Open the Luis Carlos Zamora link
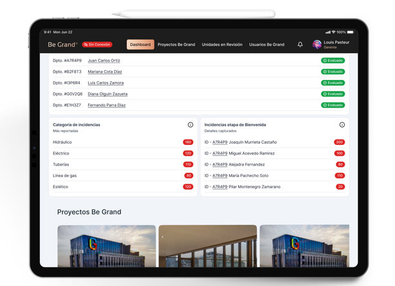 [x=106, y=83]
